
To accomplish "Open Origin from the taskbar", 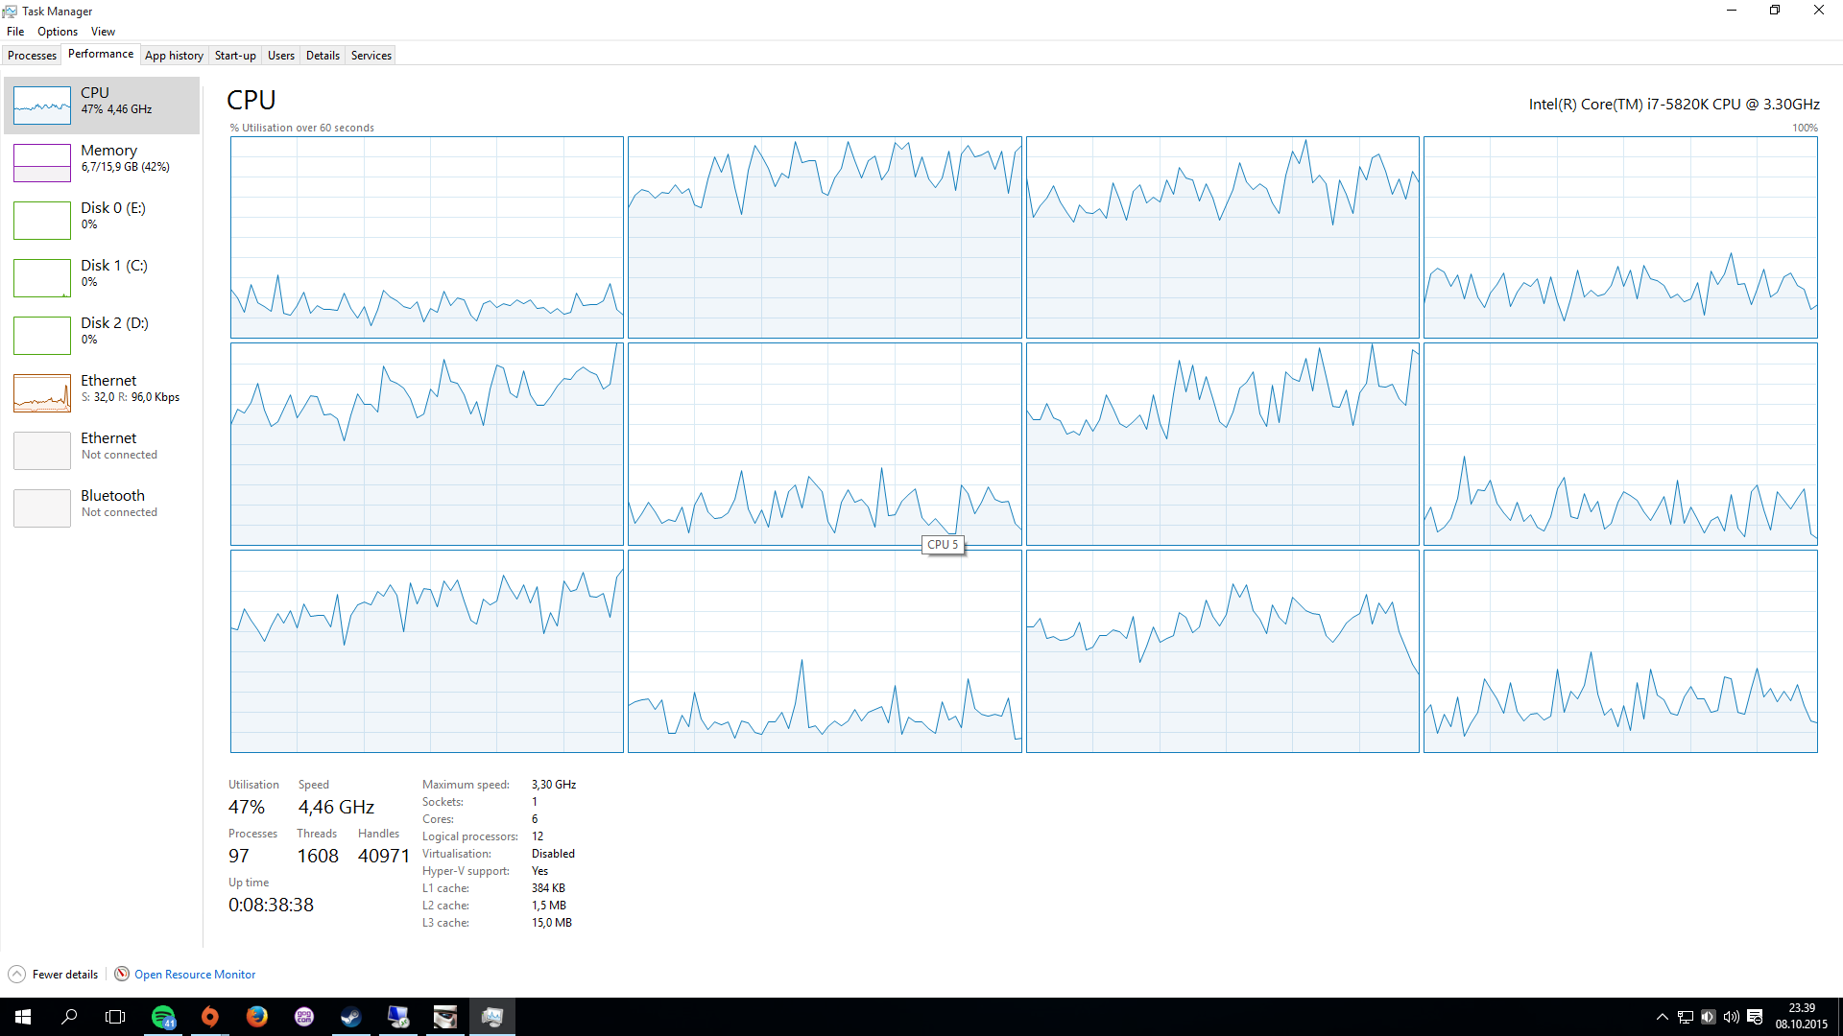I will pos(209,1017).
